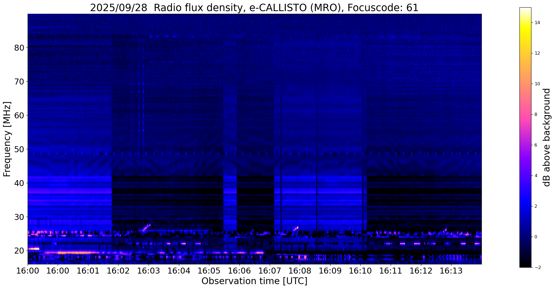Click the 16:12 time tick label
Image resolution: width=555 pixels, height=289 pixels.
coord(421,271)
